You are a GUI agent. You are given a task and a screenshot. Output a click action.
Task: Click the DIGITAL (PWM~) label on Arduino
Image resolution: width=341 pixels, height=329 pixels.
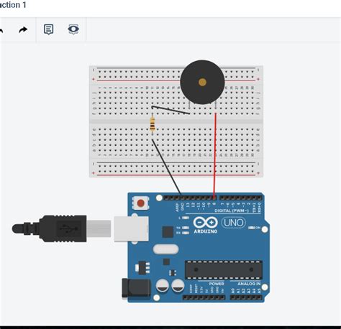pos(232,210)
